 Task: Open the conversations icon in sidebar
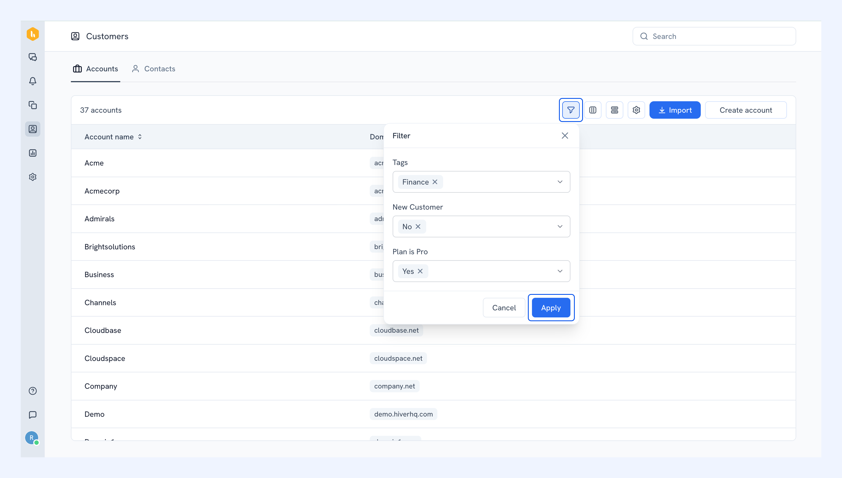pos(32,57)
